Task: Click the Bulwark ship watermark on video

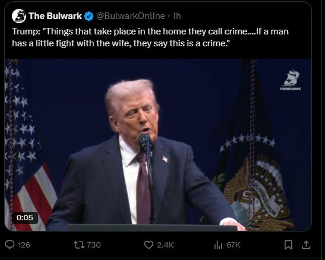Action: pyautogui.click(x=291, y=80)
